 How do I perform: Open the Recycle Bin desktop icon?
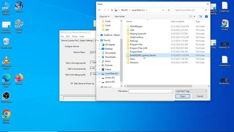(6, 43)
